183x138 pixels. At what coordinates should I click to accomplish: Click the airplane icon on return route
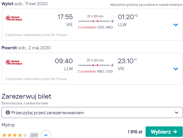(113, 65)
